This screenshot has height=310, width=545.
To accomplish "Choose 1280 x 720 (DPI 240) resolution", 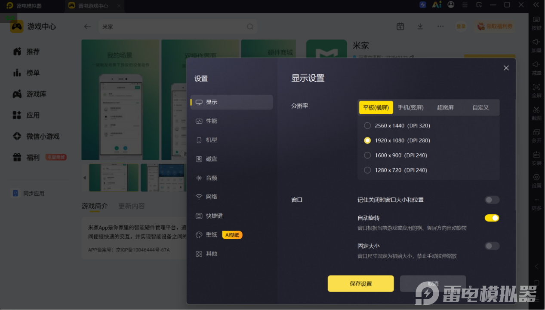I will click(395, 170).
